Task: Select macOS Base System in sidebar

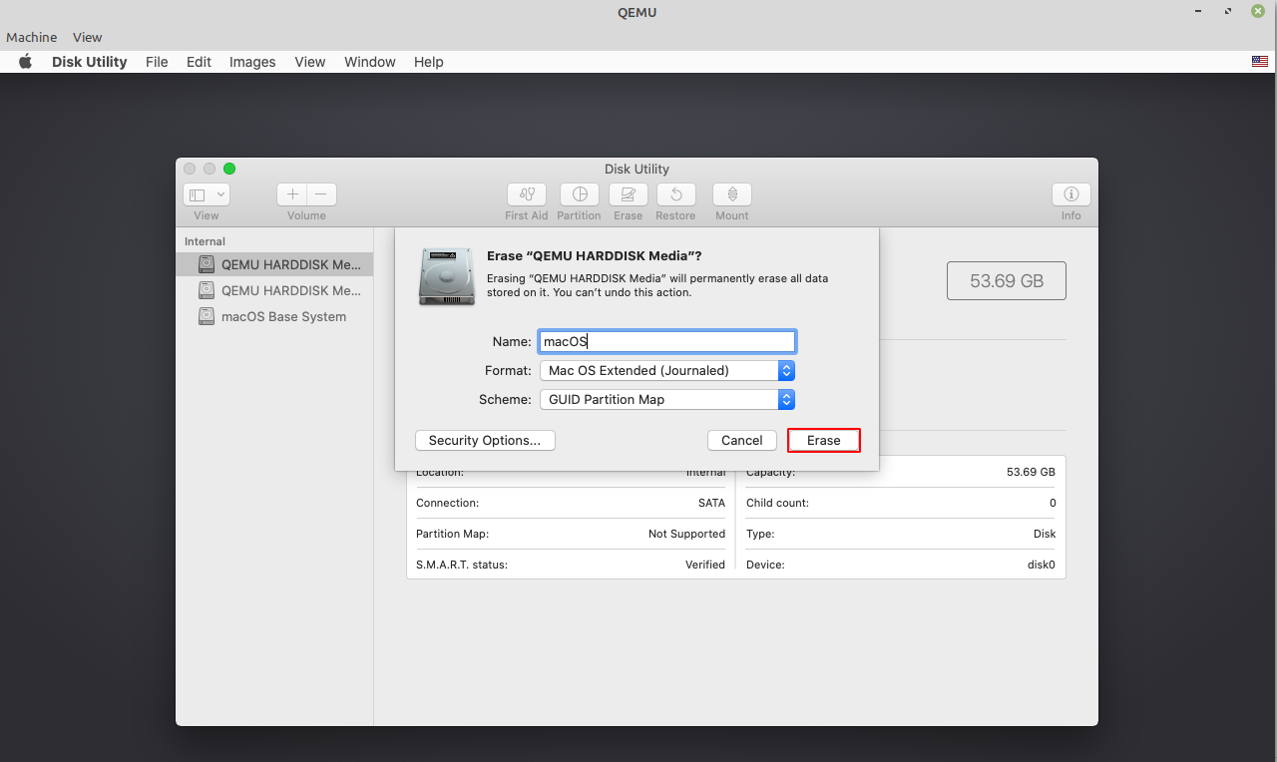Action: (x=283, y=316)
